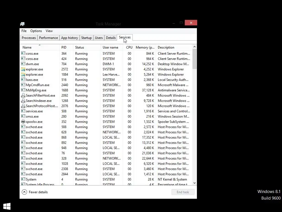Viewport: 282px width, 212px height.
Task: Select the smss.exe process icon
Action: pyautogui.click(x=23, y=116)
